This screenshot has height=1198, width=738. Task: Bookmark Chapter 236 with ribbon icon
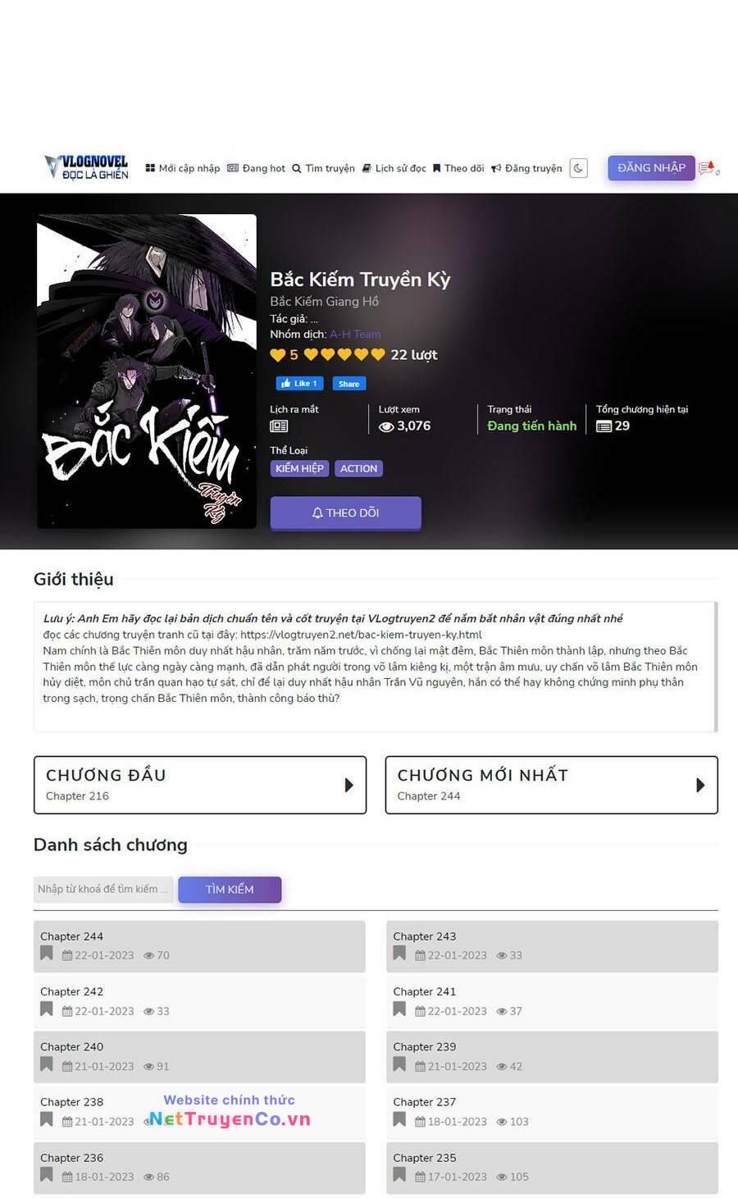click(47, 1175)
